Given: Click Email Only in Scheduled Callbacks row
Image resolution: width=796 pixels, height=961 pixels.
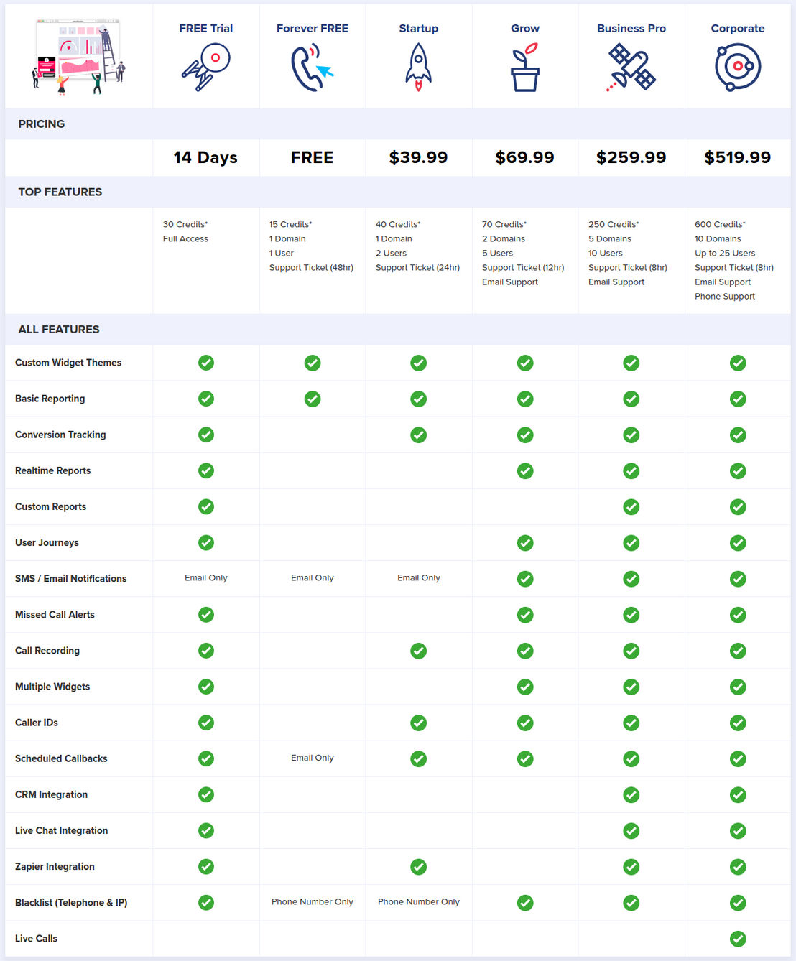Looking at the screenshot, I should point(313,758).
